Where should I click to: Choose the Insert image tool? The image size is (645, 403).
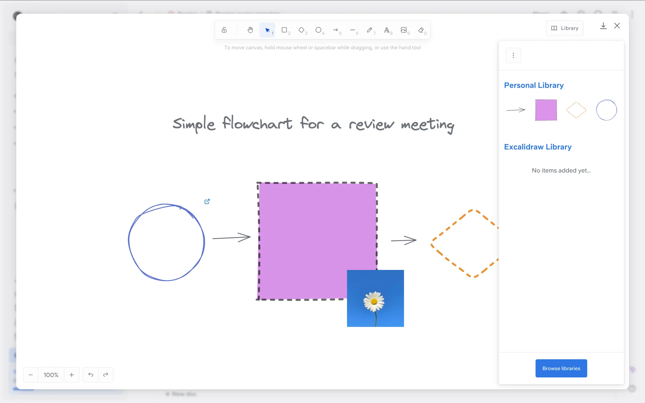tap(404, 30)
